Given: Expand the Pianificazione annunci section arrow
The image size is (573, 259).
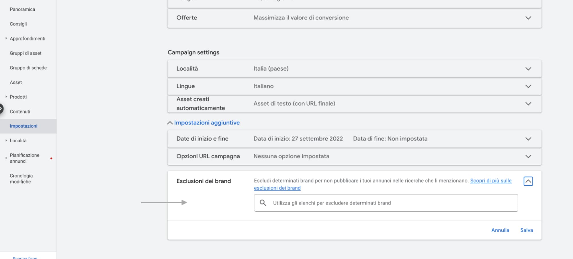Looking at the screenshot, I should pyautogui.click(x=6, y=157).
